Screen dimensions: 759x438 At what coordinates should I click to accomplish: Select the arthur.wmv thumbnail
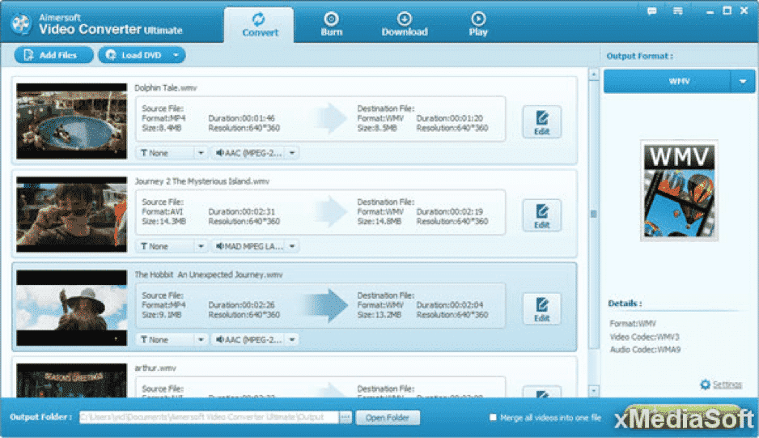72,381
